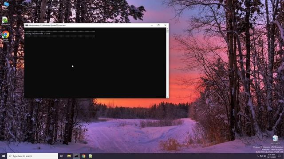Click the Windows Start button

coord(4,156)
